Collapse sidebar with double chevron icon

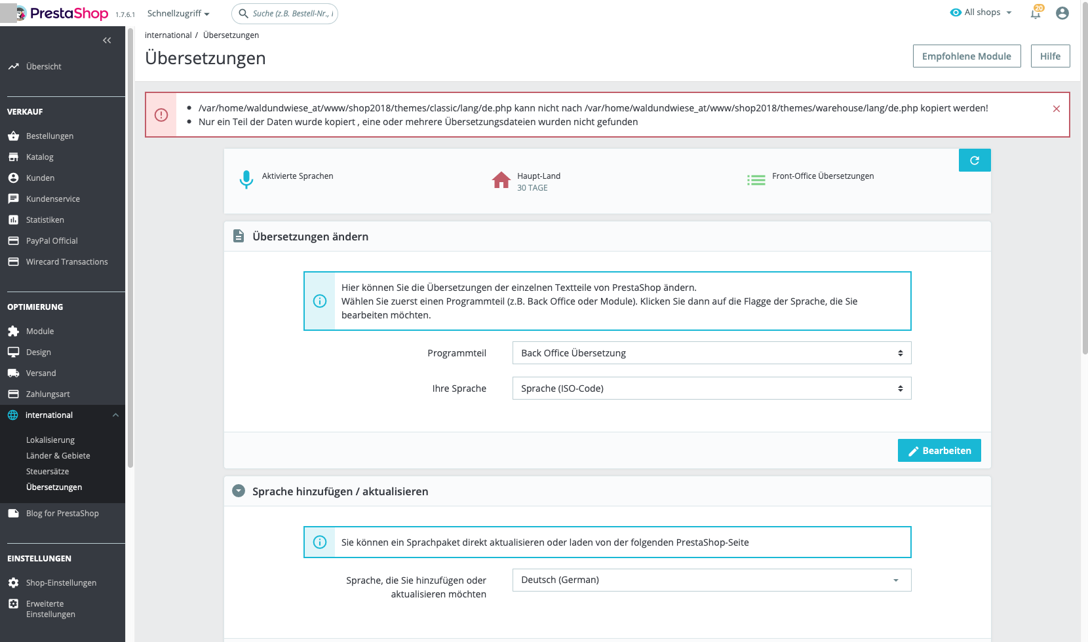(107, 41)
